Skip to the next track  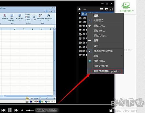pos(16,110)
